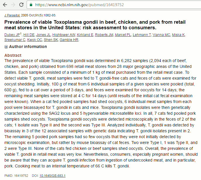The width and height of the screenshot is (201, 180).
Task: Open author Dubey JP link
Action: 12,35
